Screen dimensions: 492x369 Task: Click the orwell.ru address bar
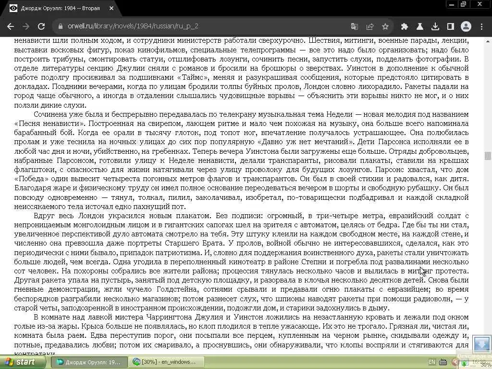(201, 26)
